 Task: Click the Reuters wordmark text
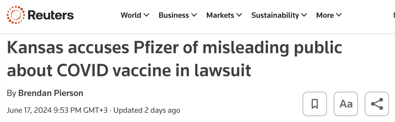click(51, 15)
